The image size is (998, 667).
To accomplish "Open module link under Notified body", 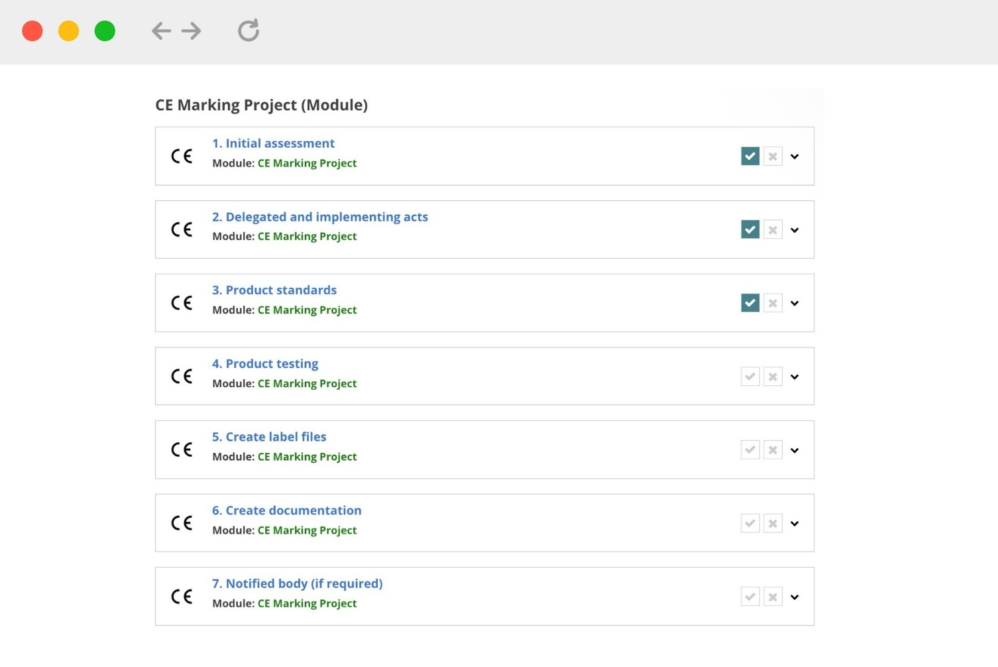I will click(307, 603).
